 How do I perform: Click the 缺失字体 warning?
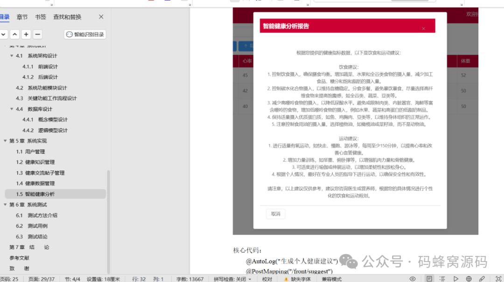tap(297, 279)
